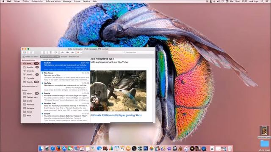
Task: Open App Store from the Dock
Action: (64, 148)
